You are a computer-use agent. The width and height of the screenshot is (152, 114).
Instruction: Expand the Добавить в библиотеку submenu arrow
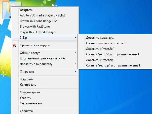[75, 64]
